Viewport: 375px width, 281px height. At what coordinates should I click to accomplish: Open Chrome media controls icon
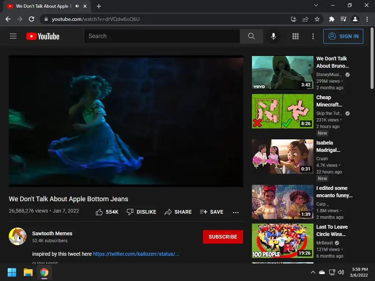tap(343, 19)
